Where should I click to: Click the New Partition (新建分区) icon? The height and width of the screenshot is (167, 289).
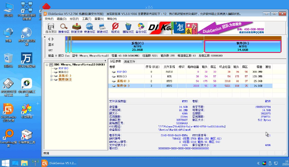[x=103, y=28]
